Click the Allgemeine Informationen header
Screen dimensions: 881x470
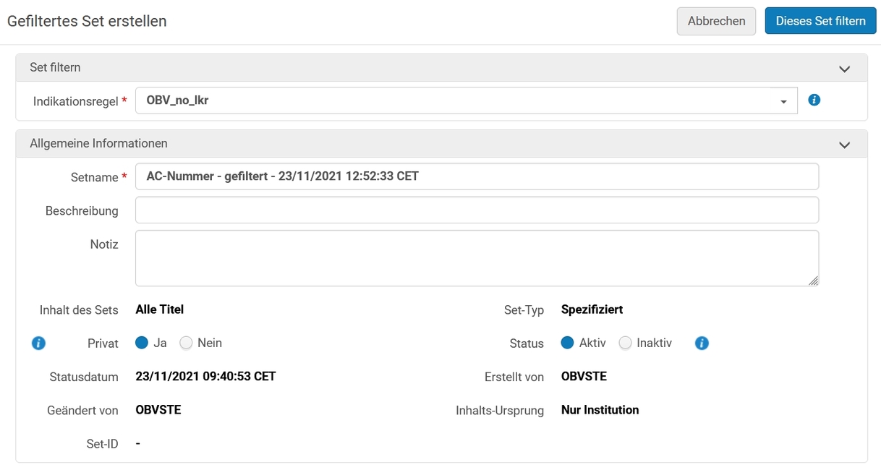click(x=441, y=144)
